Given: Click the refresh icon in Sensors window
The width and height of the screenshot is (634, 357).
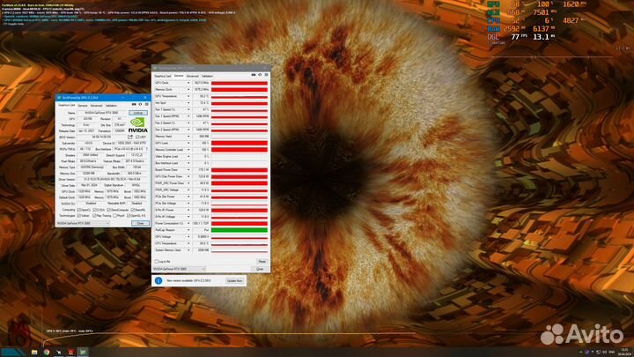Looking at the screenshot, I should pyautogui.click(x=260, y=75).
